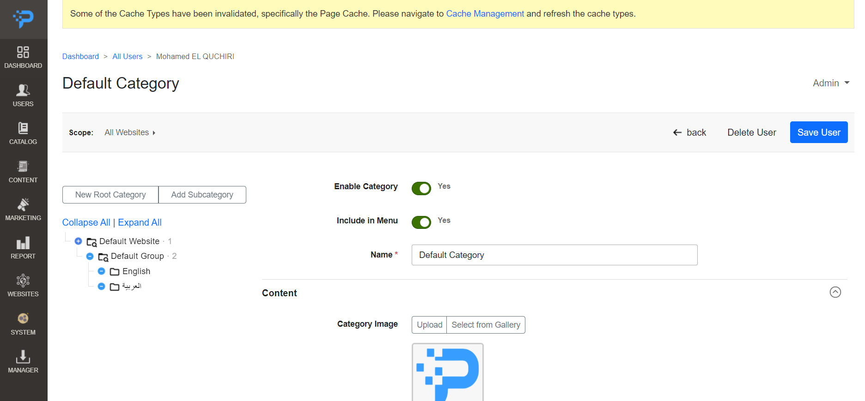Collapse the English tree node
The image size is (865, 401).
click(x=102, y=271)
